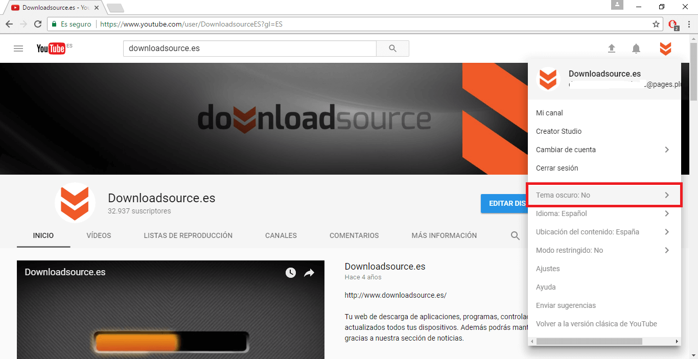Viewport: 698px width, 359px height.
Task: Open the YouTube hamburger guide menu
Action: click(18, 49)
